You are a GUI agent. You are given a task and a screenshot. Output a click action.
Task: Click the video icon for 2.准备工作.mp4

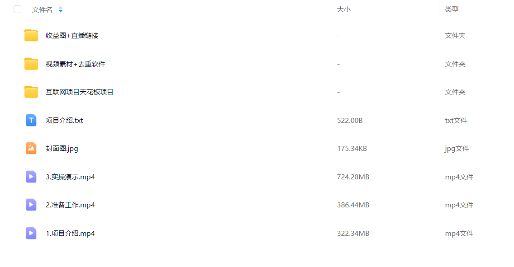click(31, 205)
